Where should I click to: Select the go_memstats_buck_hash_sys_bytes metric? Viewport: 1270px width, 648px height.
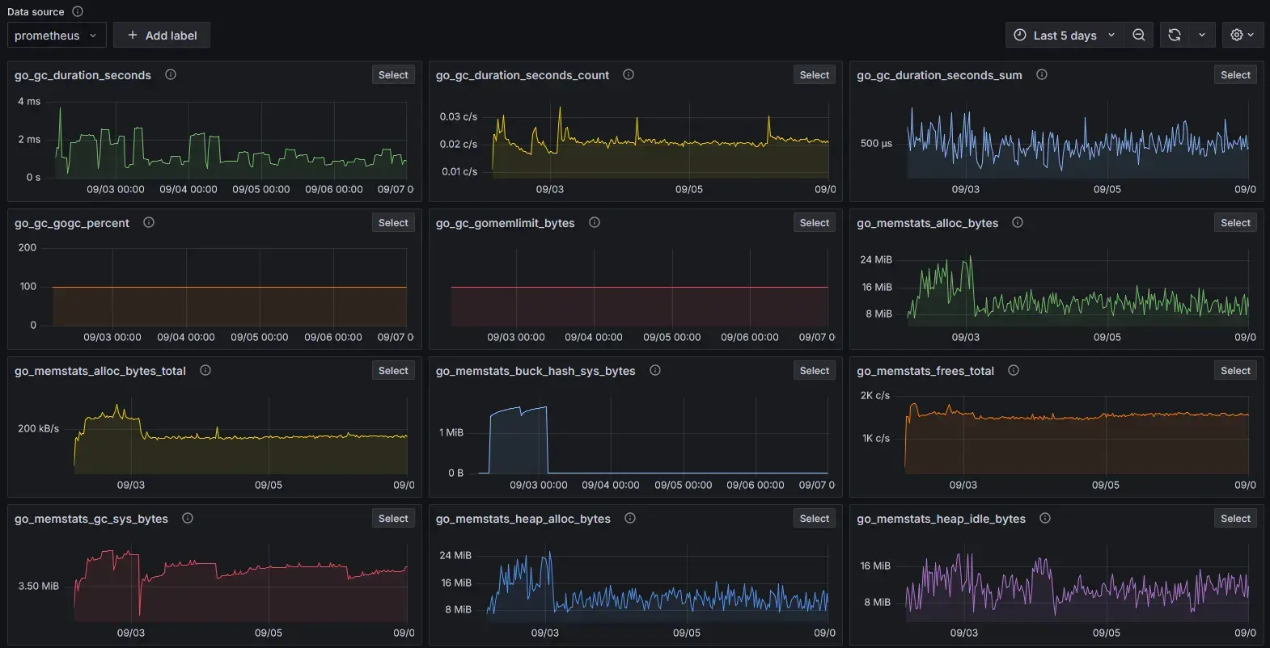click(x=815, y=371)
